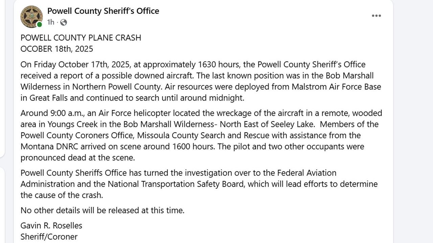433x243 pixels.
Task: Open Powell County Sheriff's Office page name
Action: [103, 11]
